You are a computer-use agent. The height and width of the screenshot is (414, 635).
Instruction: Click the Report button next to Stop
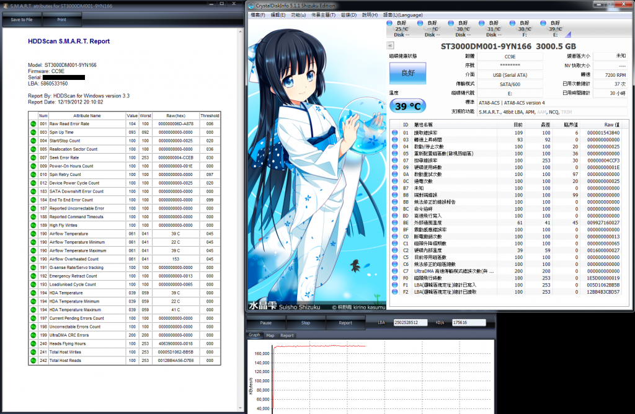pos(345,323)
